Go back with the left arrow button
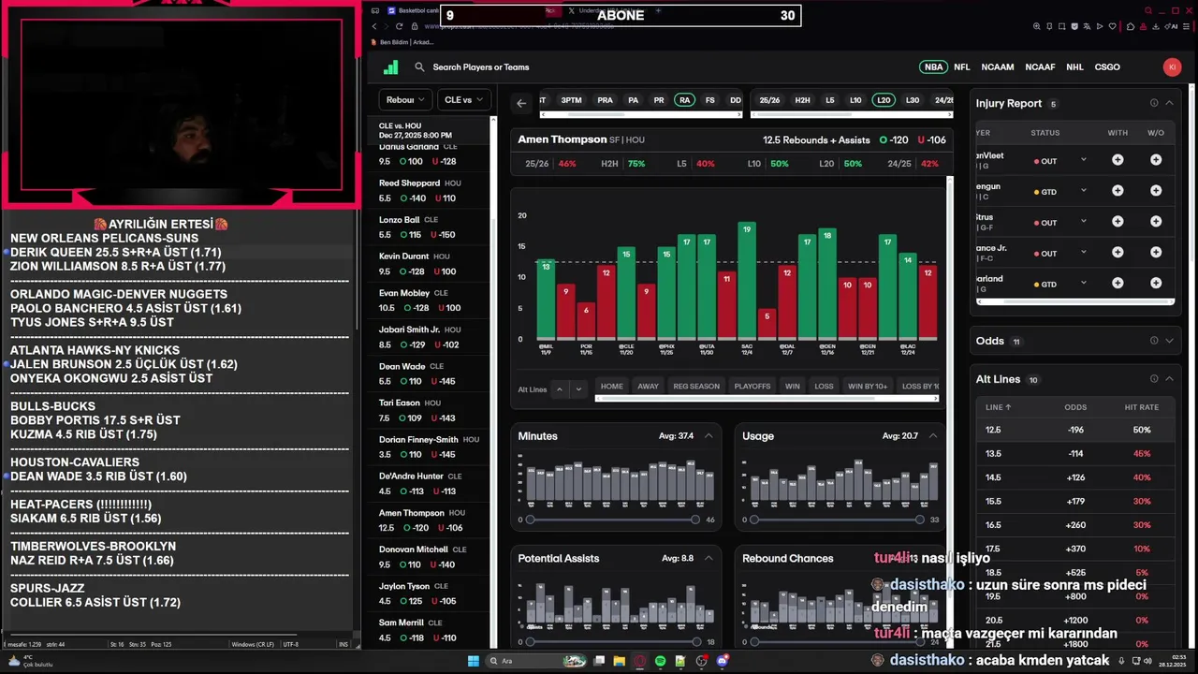 521,103
